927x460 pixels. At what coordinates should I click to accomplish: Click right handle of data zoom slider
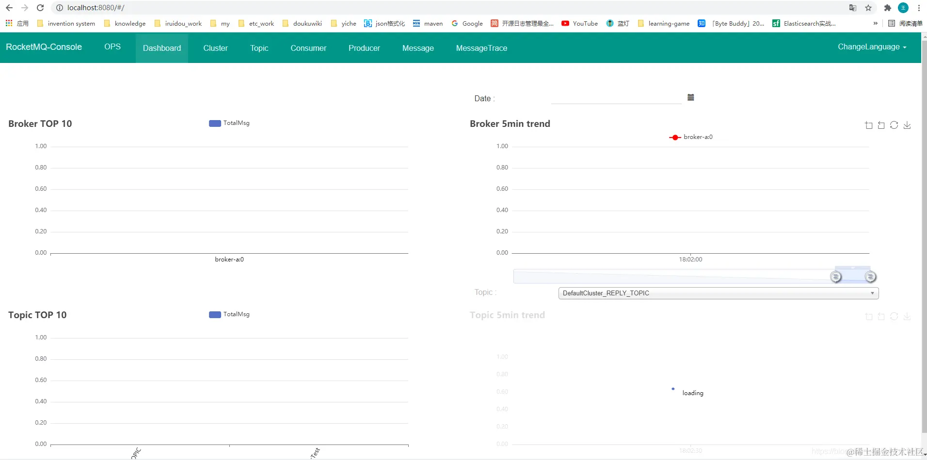[x=870, y=277]
